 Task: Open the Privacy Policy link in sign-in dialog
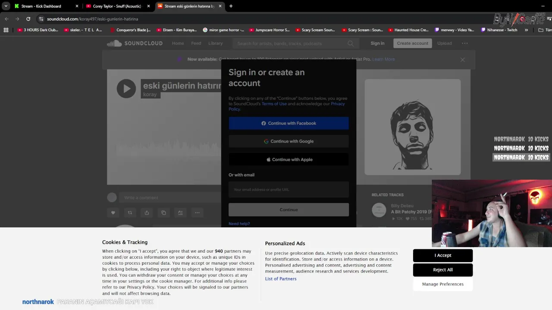[x=338, y=104]
